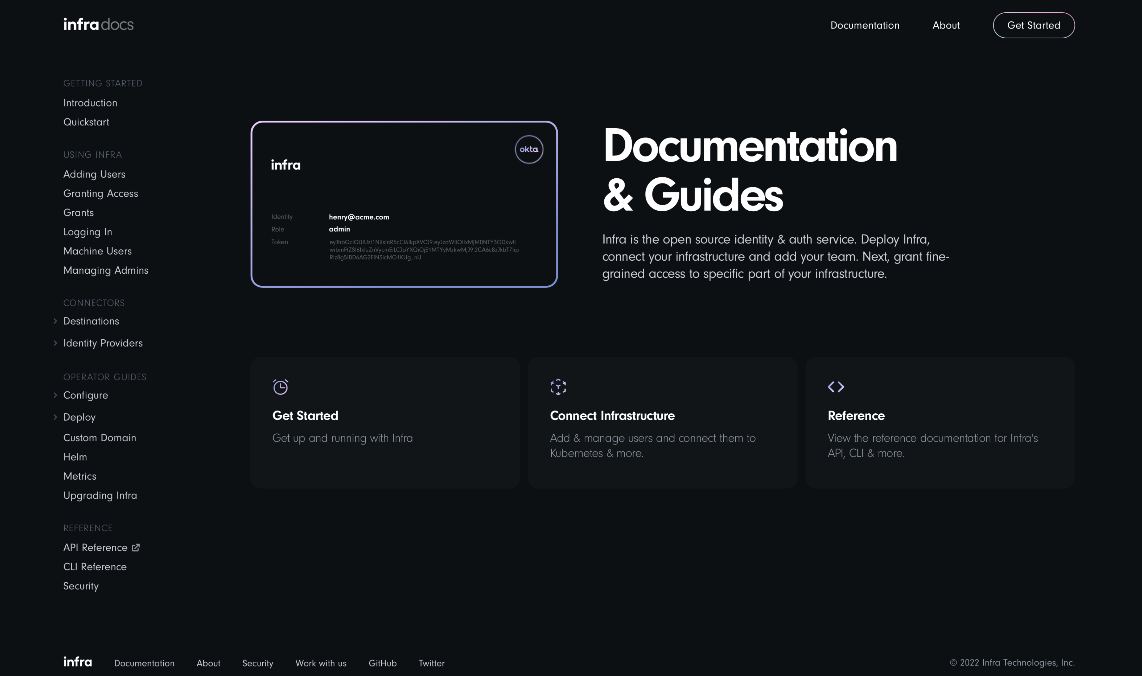Go to Adding Users
Screen dimensions: 1142x676
pyautogui.click(x=95, y=175)
